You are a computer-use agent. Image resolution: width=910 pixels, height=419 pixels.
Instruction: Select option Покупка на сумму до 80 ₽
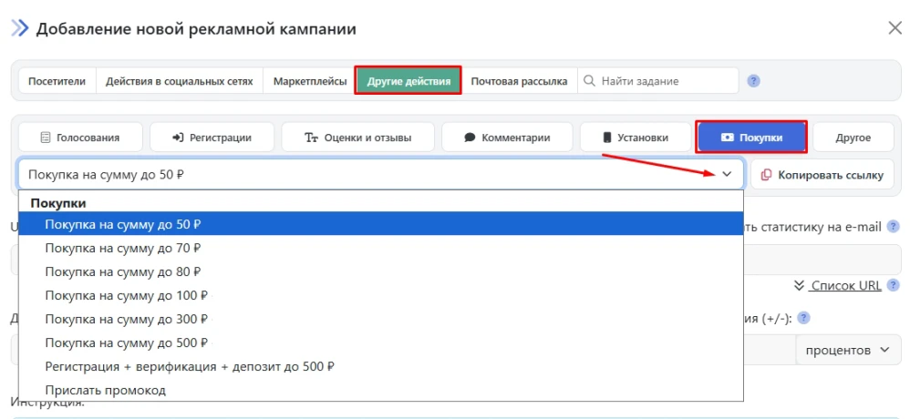(381, 271)
